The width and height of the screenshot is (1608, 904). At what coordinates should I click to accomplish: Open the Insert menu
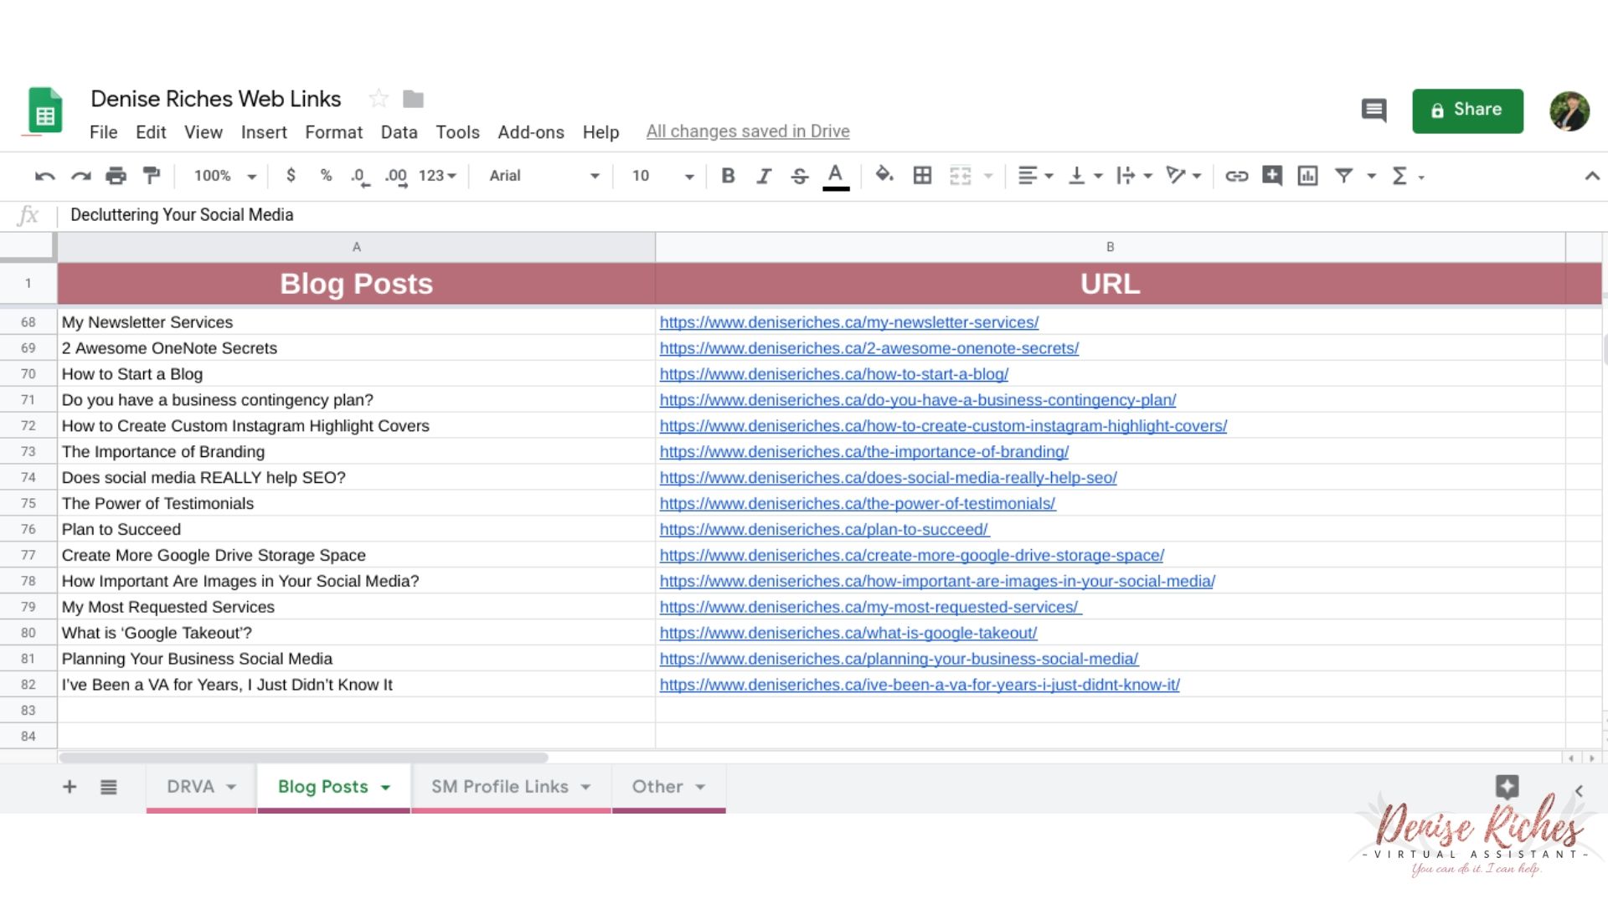[x=264, y=132]
